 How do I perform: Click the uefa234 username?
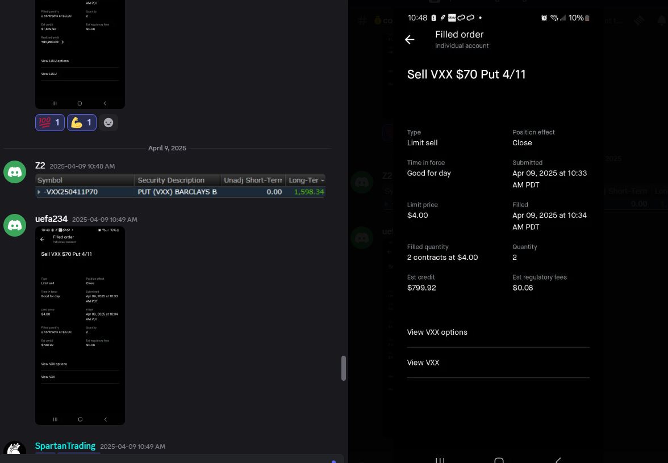(x=51, y=219)
